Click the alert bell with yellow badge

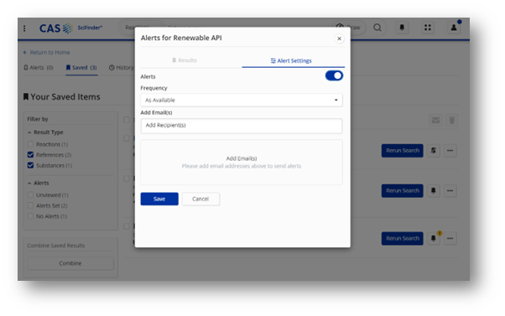click(434, 238)
